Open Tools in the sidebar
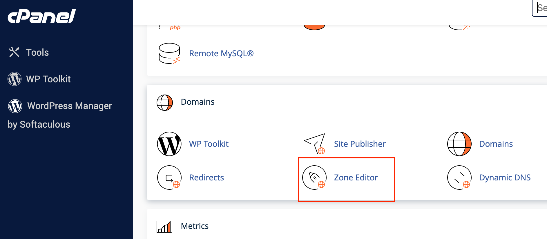The width and height of the screenshot is (547, 239). tap(37, 52)
